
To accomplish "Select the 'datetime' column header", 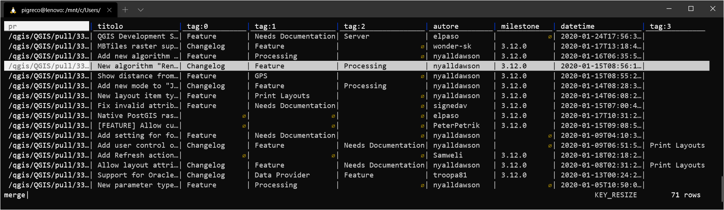I will click(x=577, y=26).
